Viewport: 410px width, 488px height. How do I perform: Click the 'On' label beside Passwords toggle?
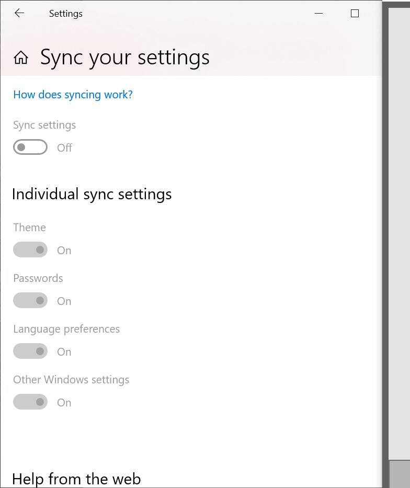pos(64,301)
